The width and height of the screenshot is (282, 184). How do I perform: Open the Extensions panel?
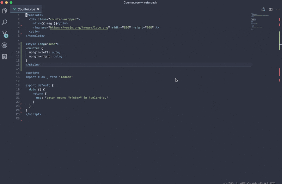tap(5, 57)
